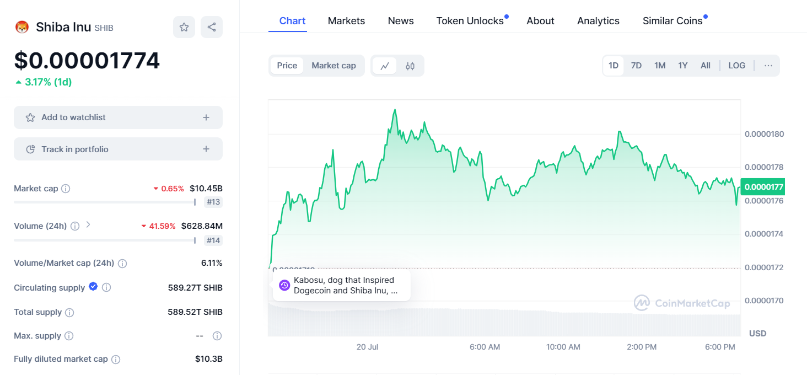Switch to candlestick chart view
Viewport: 807px width, 375px height.
coord(410,66)
